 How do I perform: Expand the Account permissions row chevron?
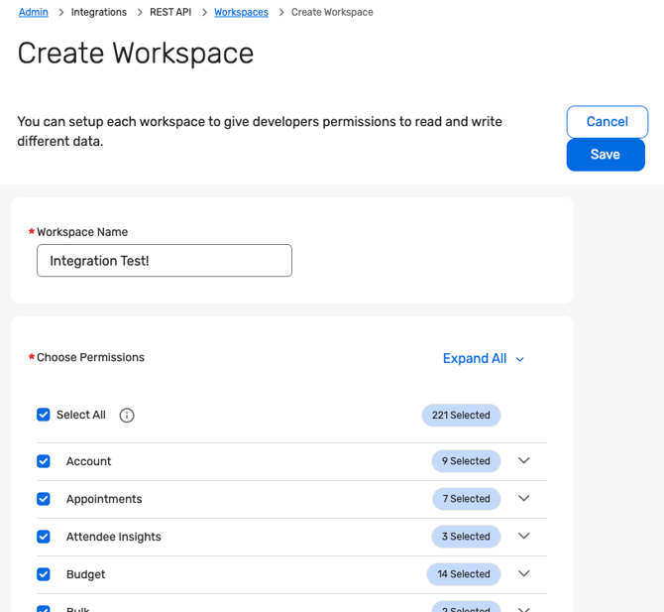click(x=524, y=461)
